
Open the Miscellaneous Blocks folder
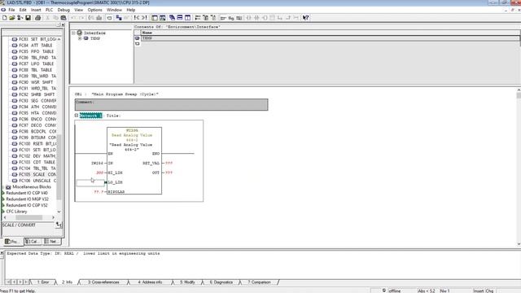coord(32,186)
